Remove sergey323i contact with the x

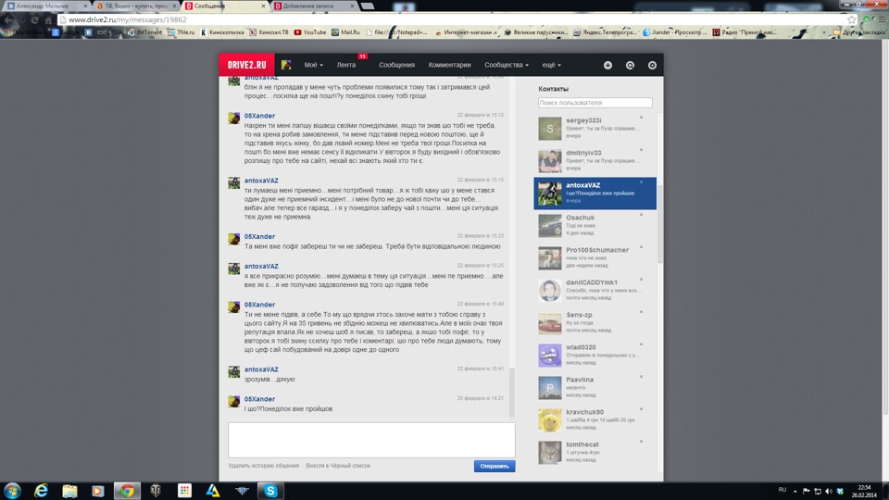641,118
